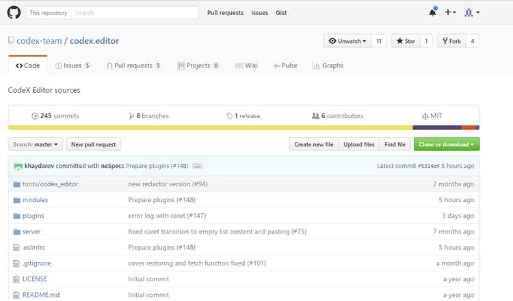This screenshot has height=301, width=513.
Task: Open khaydarov's profile link
Action: pos(39,166)
